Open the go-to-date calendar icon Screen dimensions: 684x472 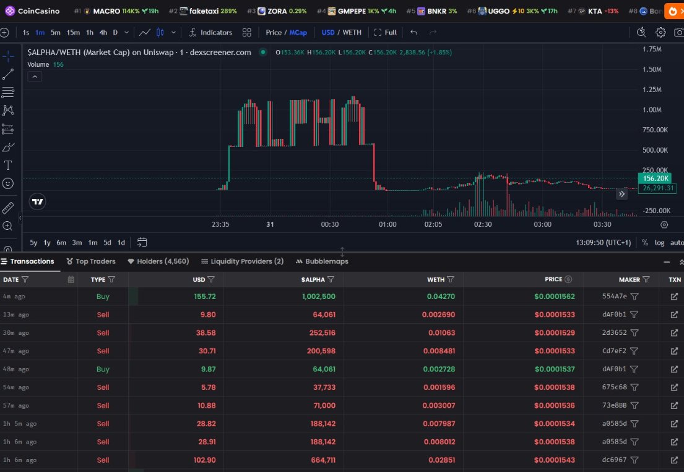click(142, 243)
